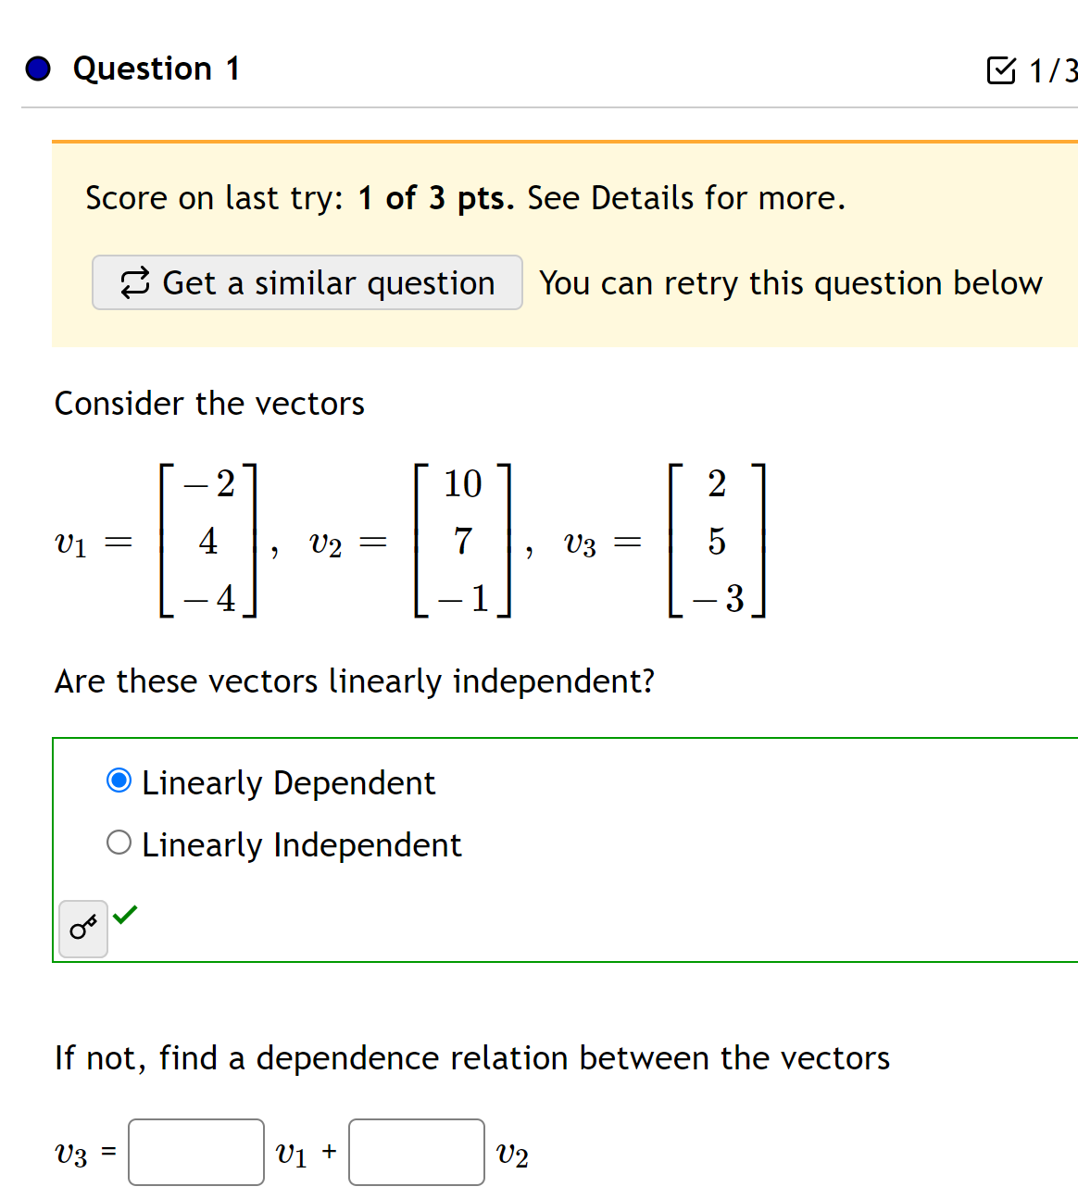Click You can retry this question below text

(x=792, y=282)
